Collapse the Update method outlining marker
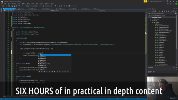This screenshot has width=178, height=100. [13, 38]
